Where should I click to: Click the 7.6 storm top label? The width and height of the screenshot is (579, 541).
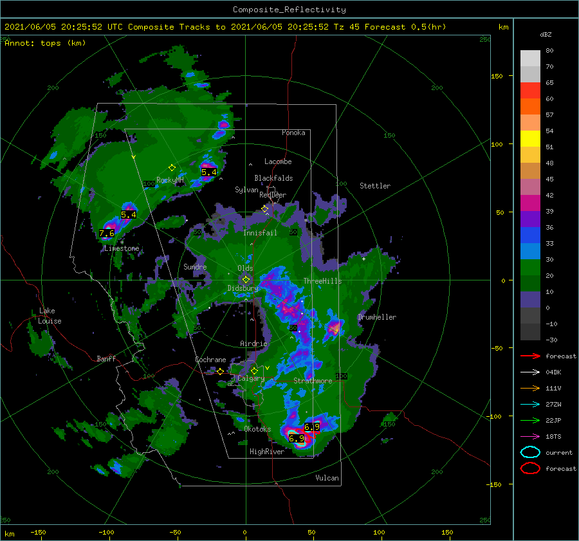click(x=107, y=234)
